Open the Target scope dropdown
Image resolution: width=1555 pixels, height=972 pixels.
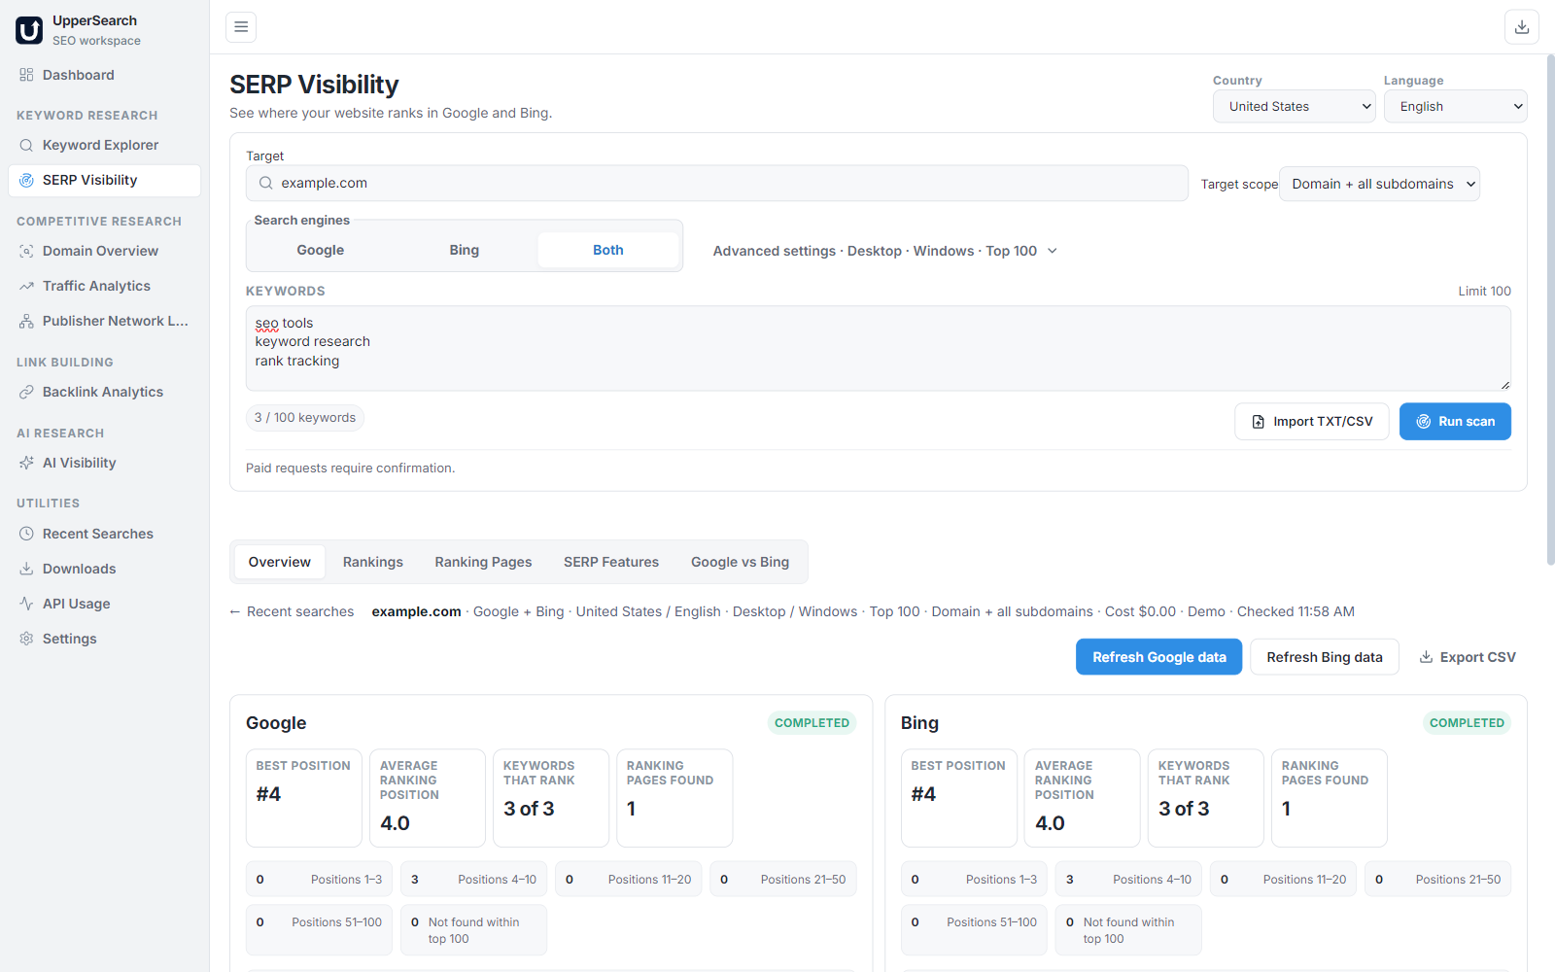point(1379,184)
